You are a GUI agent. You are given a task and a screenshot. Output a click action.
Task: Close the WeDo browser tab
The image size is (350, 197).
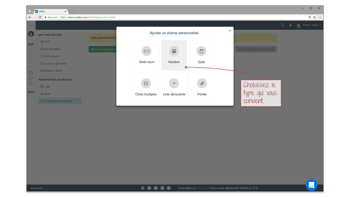pyautogui.click(x=65, y=11)
